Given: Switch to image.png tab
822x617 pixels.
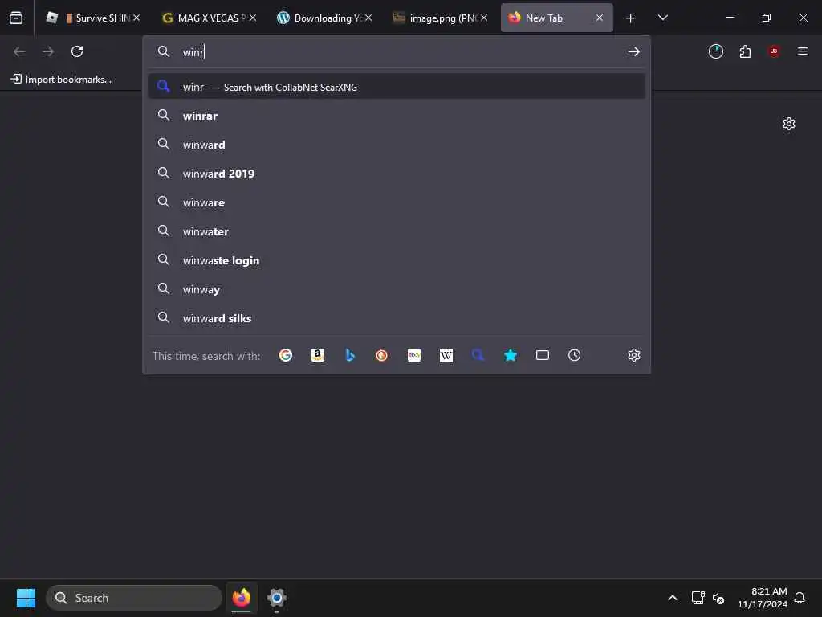Looking at the screenshot, I should coord(441,18).
